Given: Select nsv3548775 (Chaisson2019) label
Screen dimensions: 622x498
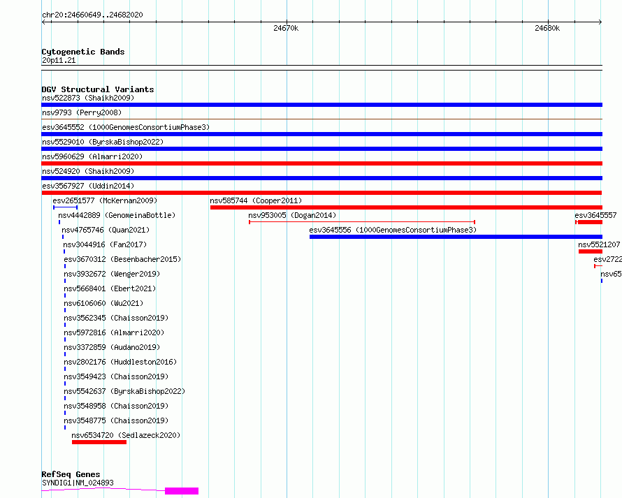Looking at the screenshot, I should 116,420.
